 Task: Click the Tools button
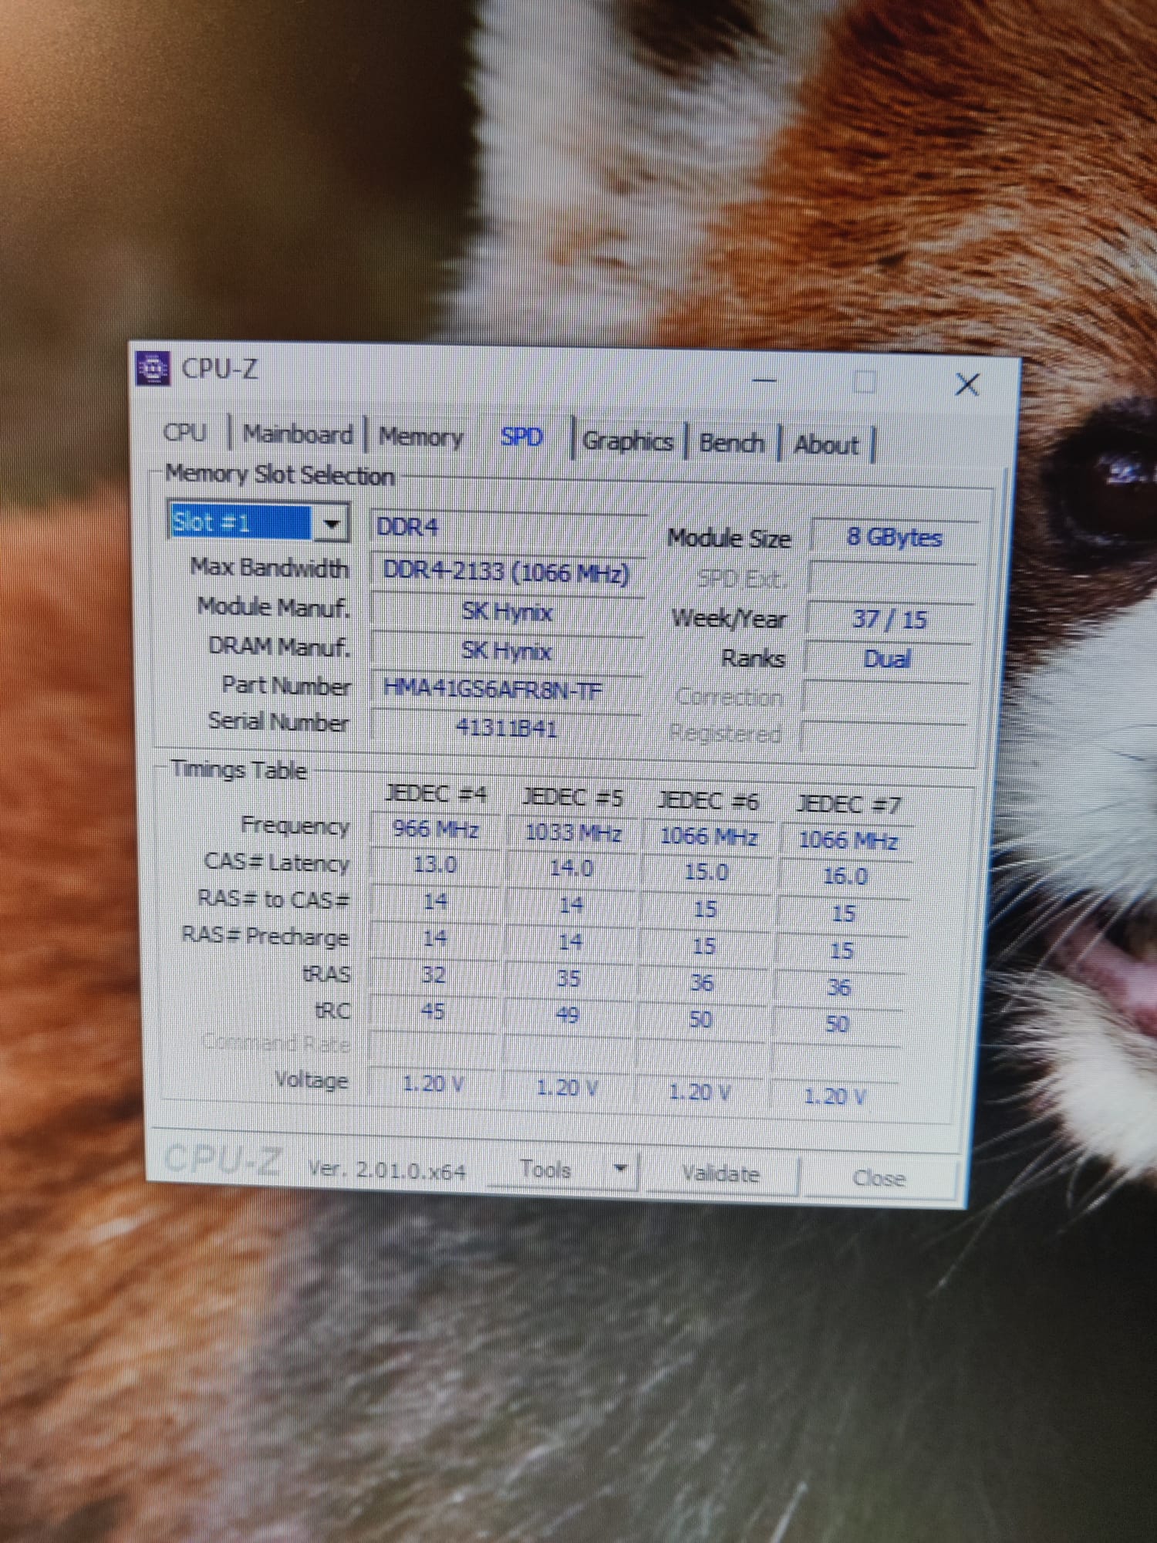(546, 1170)
